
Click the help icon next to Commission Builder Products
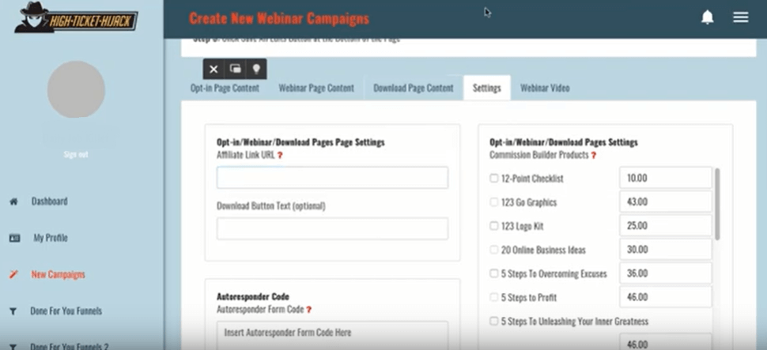pos(594,155)
